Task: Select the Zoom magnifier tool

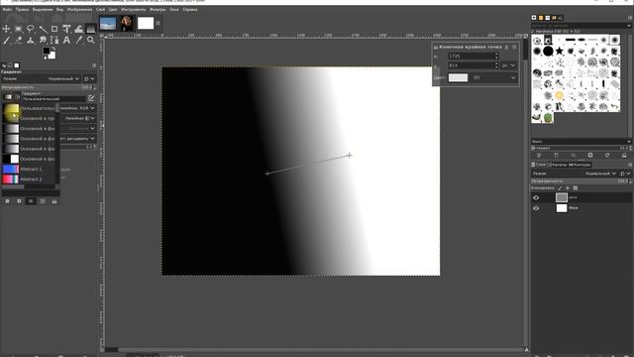Action: point(90,40)
